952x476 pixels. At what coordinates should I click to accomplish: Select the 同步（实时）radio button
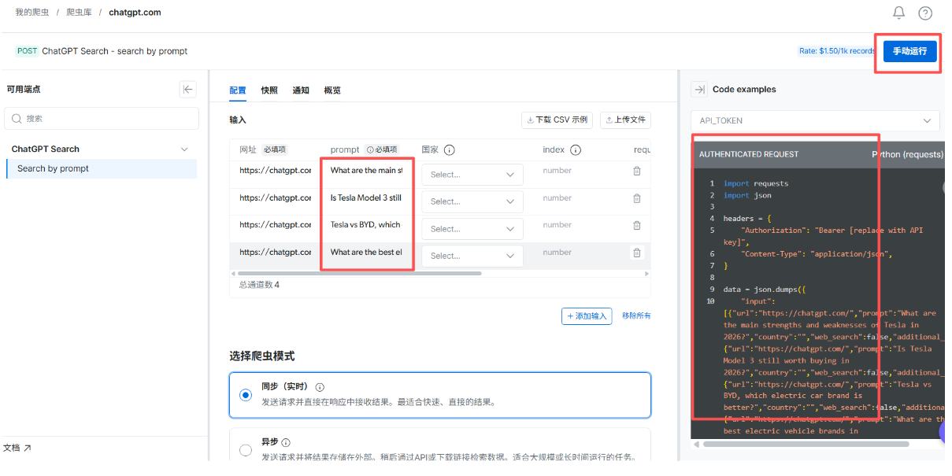point(246,395)
